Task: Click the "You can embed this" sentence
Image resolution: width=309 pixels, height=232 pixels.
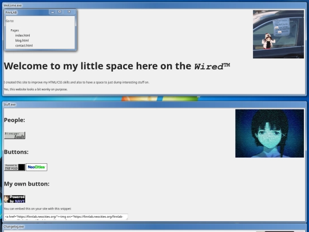Action: tap(37, 209)
